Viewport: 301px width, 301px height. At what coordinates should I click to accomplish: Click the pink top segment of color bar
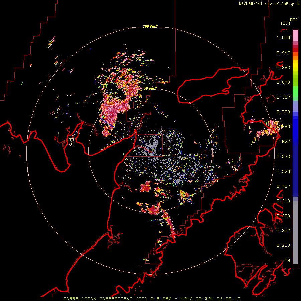click(295, 35)
